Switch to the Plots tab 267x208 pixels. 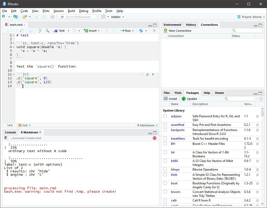pyautogui.click(x=178, y=93)
